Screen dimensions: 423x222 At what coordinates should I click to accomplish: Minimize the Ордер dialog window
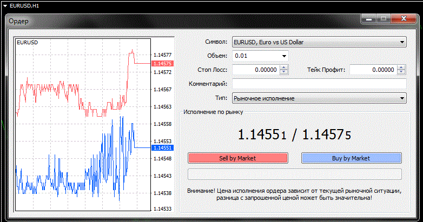tap(369, 19)
